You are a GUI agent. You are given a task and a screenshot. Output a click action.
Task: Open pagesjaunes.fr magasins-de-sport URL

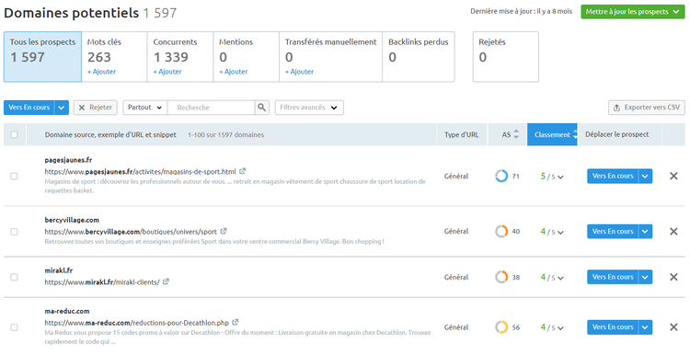tap(141, 172)
